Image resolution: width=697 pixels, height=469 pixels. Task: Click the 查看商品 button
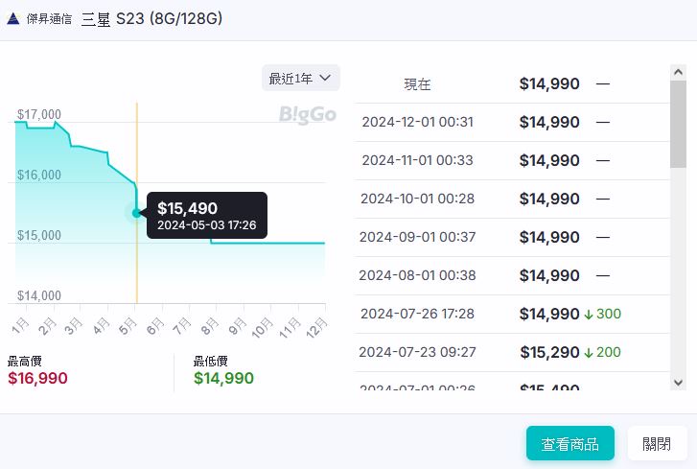point(569,444)
